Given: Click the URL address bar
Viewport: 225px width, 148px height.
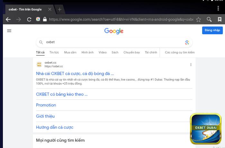Looking at the screenshot, I should click(x=121, y=19).
